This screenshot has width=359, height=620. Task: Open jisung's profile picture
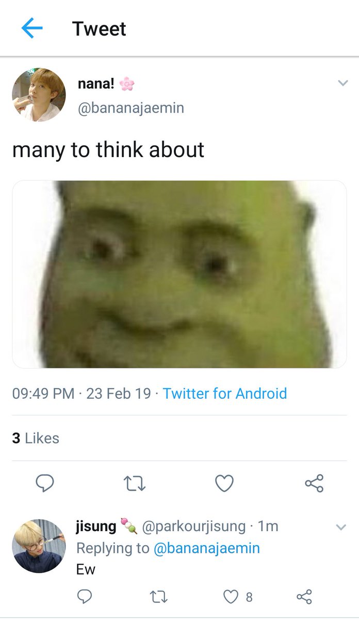click(39, 546)
